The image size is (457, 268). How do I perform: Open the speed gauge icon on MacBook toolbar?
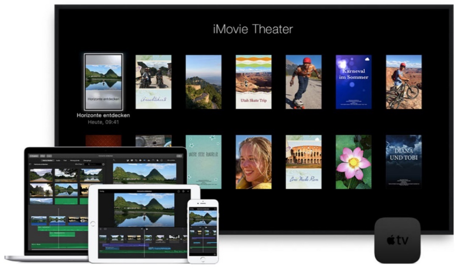pos(153,160)
